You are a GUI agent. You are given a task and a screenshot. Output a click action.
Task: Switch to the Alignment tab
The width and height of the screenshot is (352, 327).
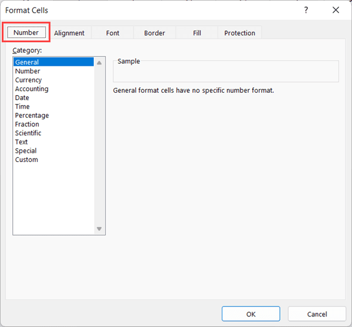click(69, 33)
